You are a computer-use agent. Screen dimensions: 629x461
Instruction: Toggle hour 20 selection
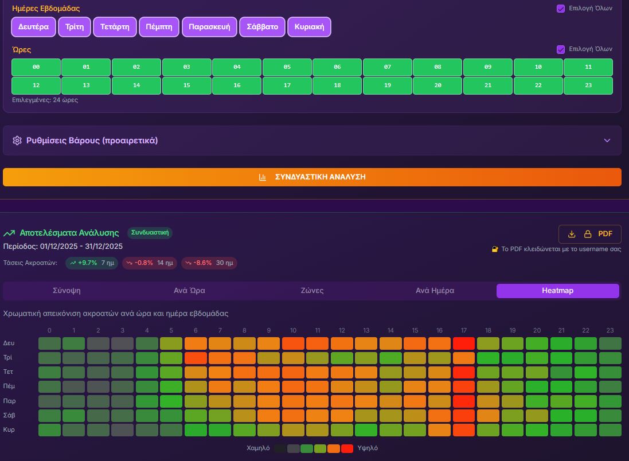437,85
